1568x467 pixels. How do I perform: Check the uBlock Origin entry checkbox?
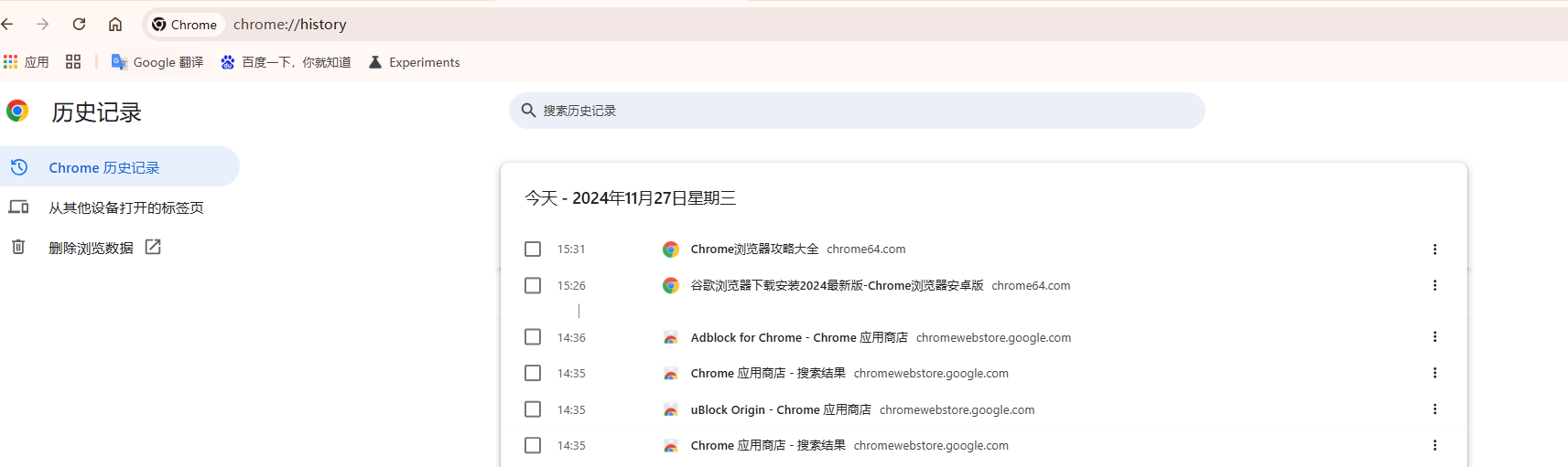point(533,409)
